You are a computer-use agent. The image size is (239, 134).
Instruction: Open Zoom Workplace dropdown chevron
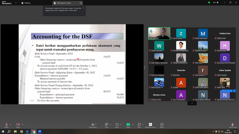[16, 3]
